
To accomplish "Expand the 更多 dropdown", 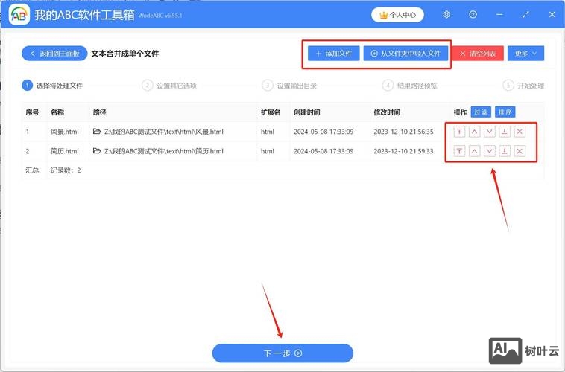I will (525, 54).
